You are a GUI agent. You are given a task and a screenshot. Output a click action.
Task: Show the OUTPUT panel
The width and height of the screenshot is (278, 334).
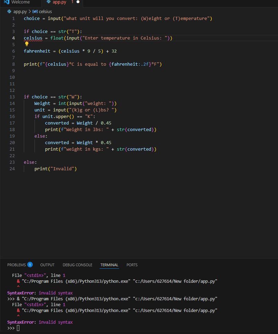[47, 265]
